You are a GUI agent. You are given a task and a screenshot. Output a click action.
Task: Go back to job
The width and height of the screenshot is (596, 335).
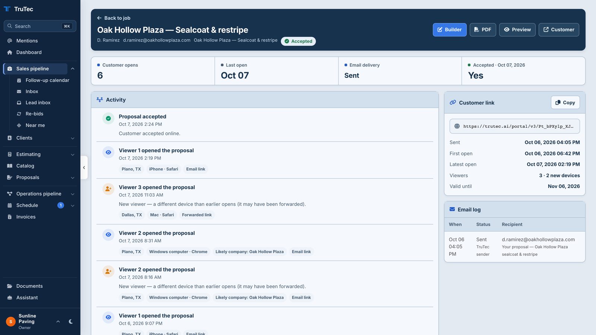point(114,18)
